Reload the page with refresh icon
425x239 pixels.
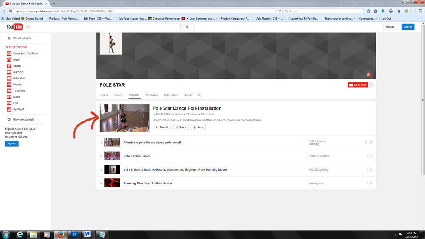coord(280,11)
